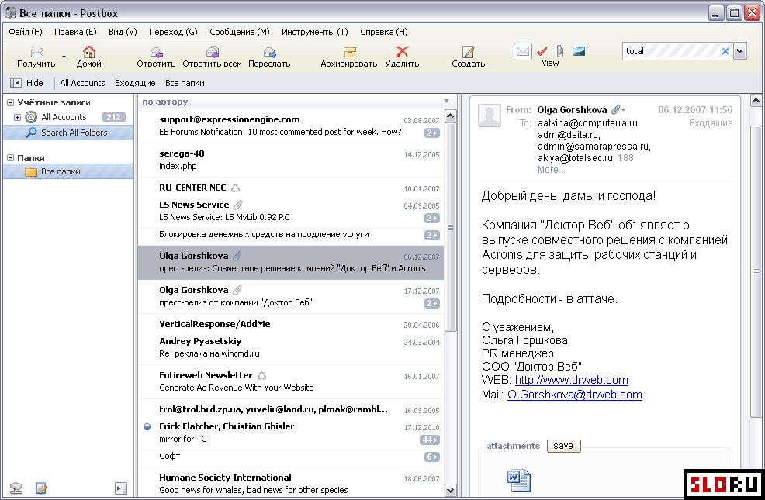765x500 pixels.
Task: Compose new message with Создать
Action: [x=469, y=57]
